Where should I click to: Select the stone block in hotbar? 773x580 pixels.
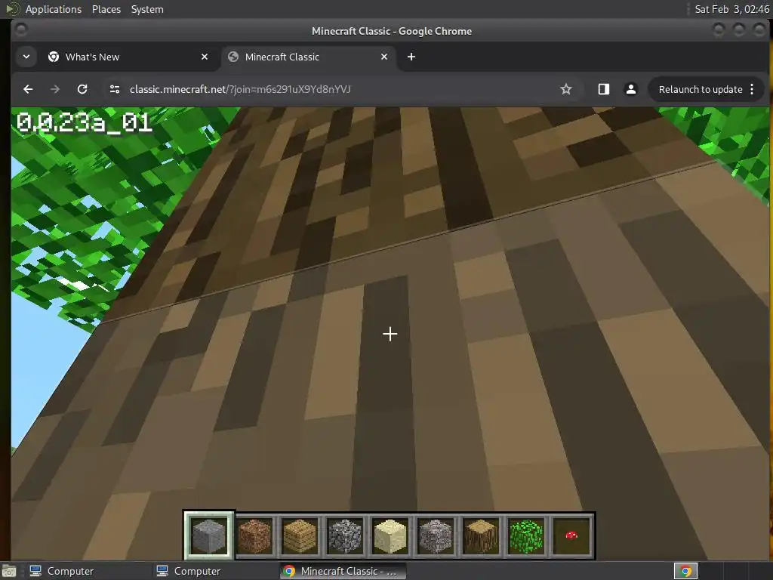coord(209,535)
